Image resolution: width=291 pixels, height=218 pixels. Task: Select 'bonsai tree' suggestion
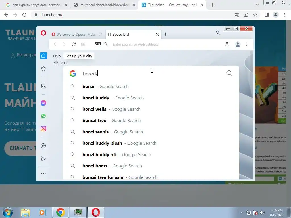point(151,120)
